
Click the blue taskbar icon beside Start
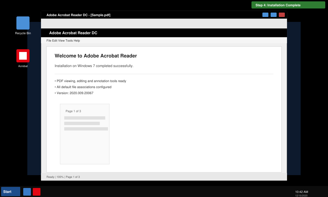(27, 192)
